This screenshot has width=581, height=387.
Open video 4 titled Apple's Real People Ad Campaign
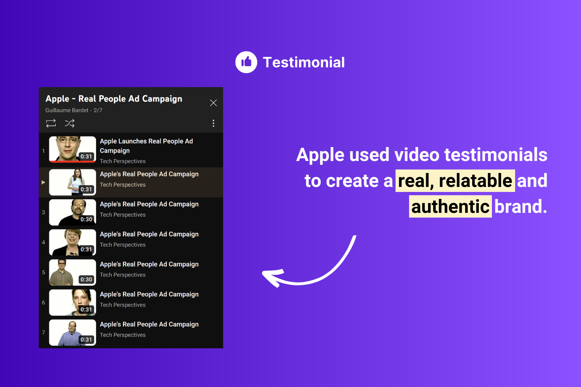[149, 234]
